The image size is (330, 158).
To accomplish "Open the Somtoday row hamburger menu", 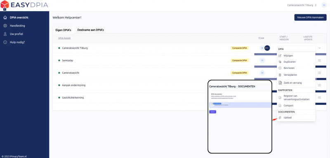I will pyautogui.click(x=319, y=60).
